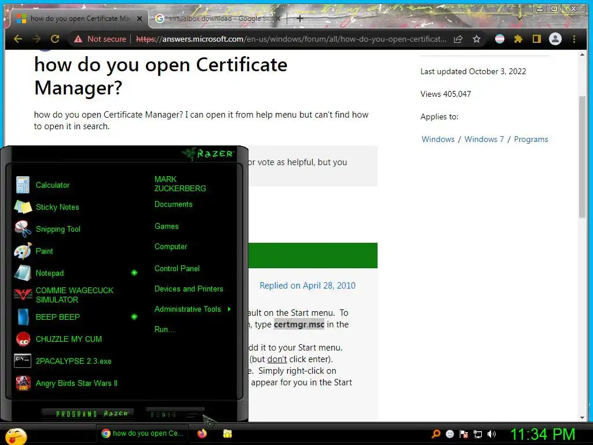
Task: Follow the Windows 7 category link
Action: coord(484,139)
